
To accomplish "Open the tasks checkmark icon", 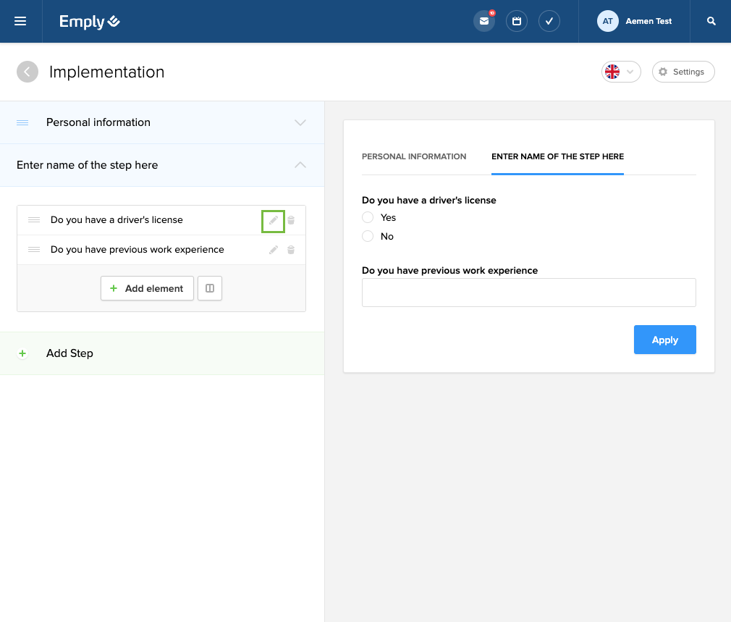I will coord(549,21).
